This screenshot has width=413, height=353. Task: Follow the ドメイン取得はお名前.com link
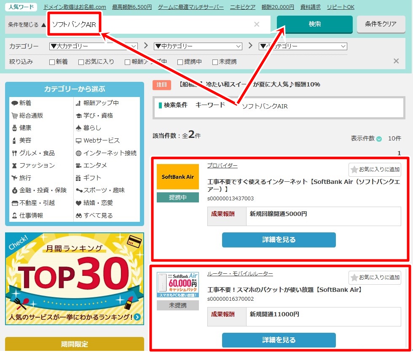[x=75, y=7]
